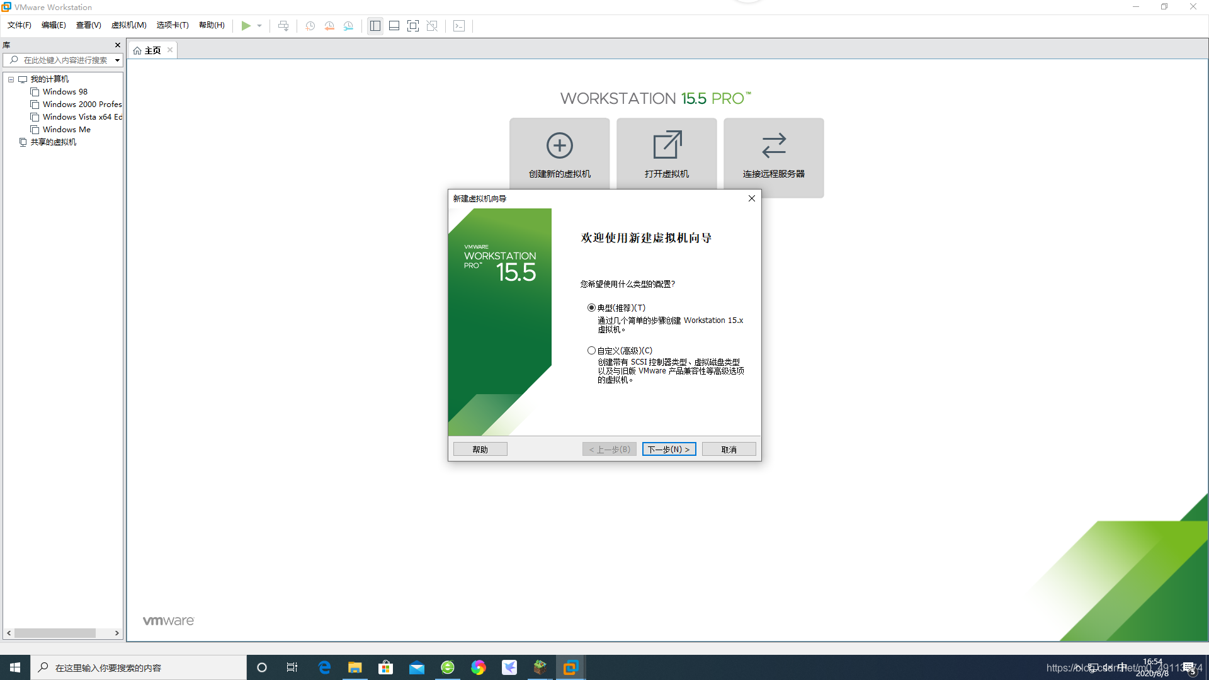Image resolution: width=1209 pixels, height=680 pixels.
Task: Open the green browser taskbar icon
Action: point(448,667)
